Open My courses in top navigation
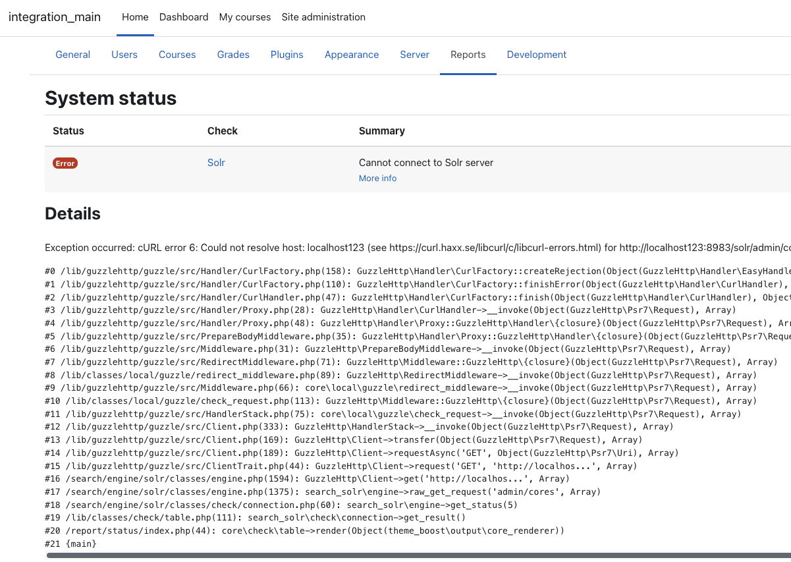The image size is (791, 562). pyautogui.click(x=245, y=17)
